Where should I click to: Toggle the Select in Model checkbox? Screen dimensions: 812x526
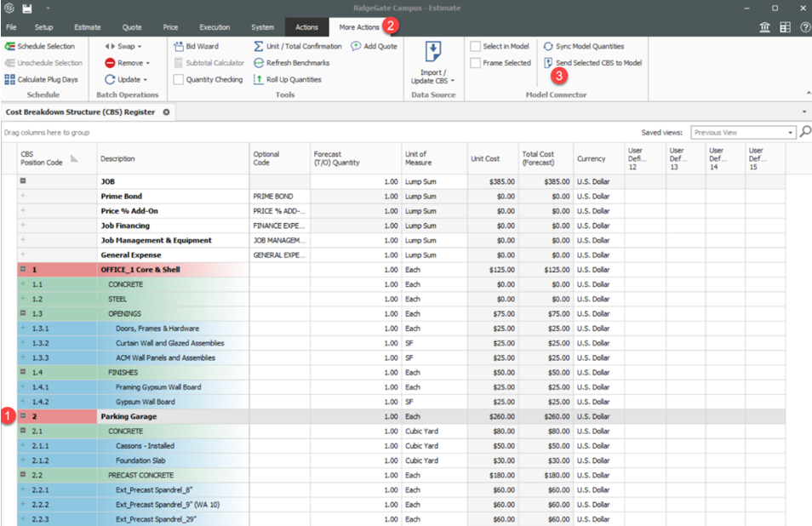pos(476,47)
